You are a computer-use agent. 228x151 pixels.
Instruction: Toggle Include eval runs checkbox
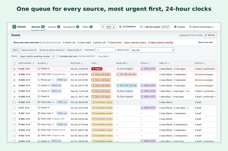tap(57, 56)
